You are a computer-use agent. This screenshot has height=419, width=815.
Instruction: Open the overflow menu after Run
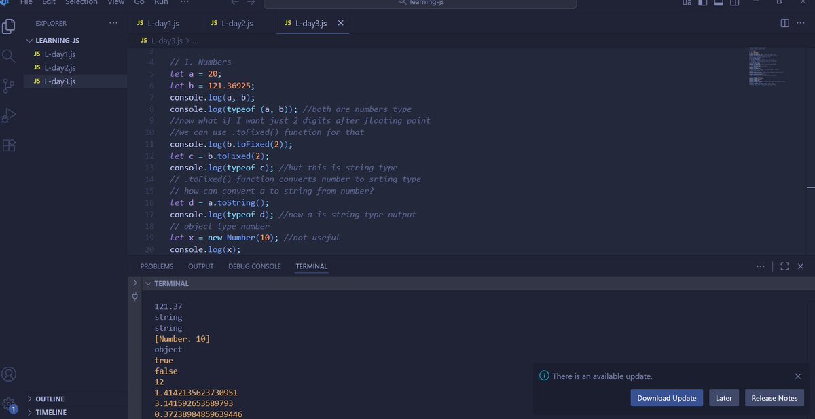185,3
